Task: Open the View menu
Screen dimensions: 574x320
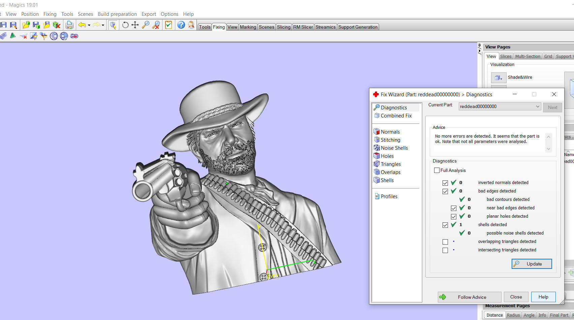Action: tap(11, 14)
